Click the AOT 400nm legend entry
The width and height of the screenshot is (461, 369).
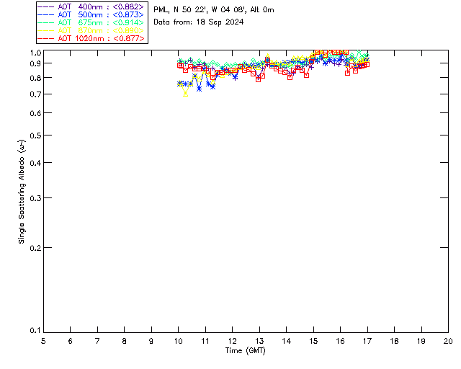(x=91, y=6)
